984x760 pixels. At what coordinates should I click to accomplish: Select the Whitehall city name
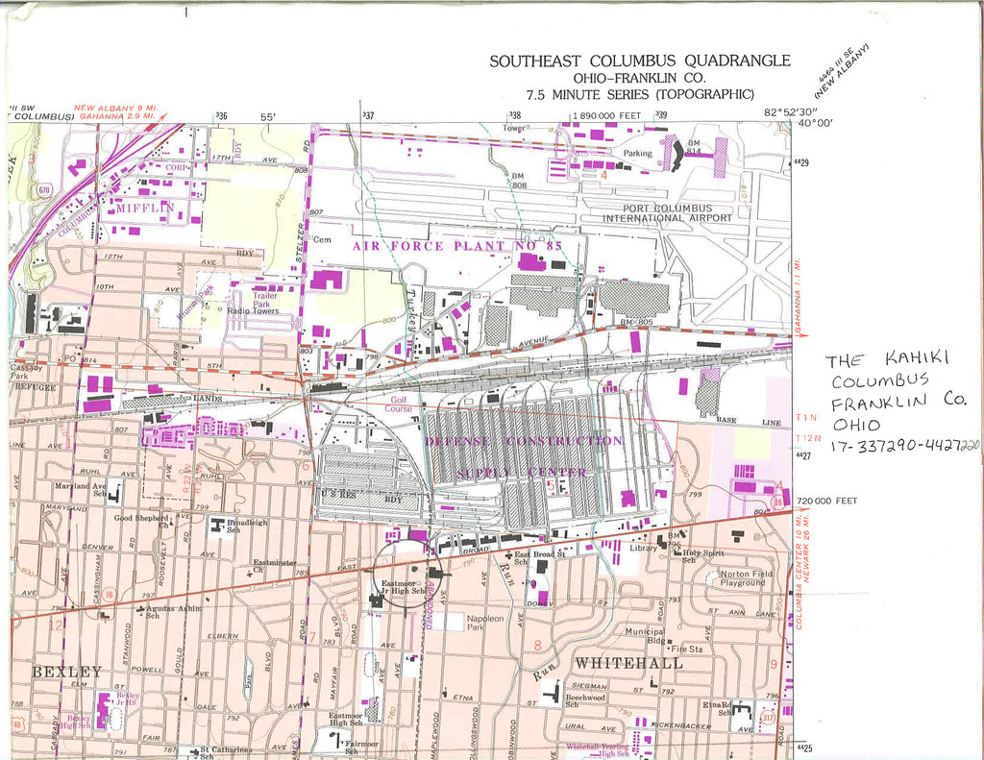coord(628,663)
